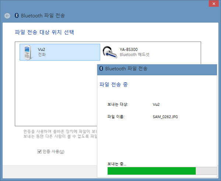Click the file name SAM_0262.JPG
The height and width of the screenshot is (181, 221).
[165, 117]
